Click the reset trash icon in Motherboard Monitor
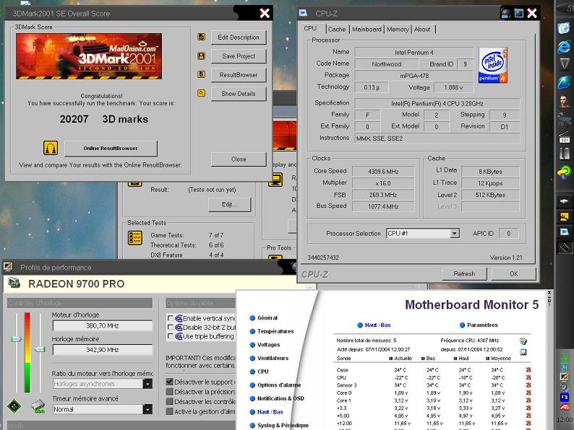 pyautogui.click(x=523, y=341)
